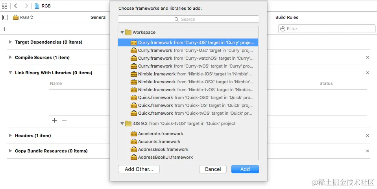
Task: Click the Workspace folder icon
Action: pos(128,32)
